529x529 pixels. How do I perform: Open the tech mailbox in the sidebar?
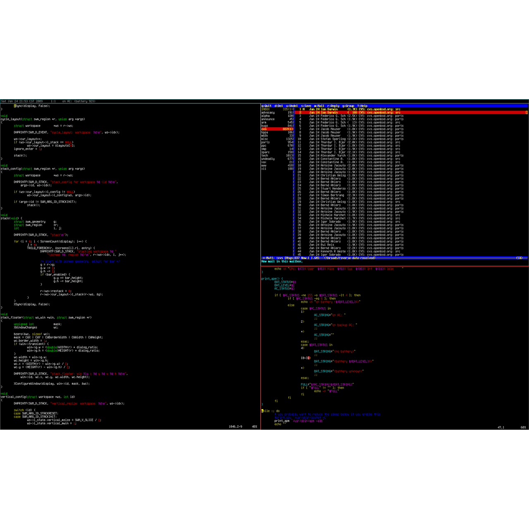pos(264,155)
